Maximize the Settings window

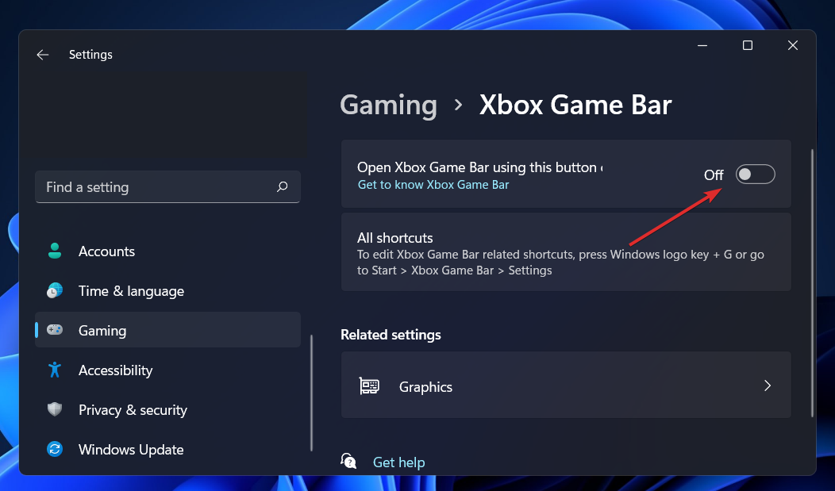(x=748, y=46)
